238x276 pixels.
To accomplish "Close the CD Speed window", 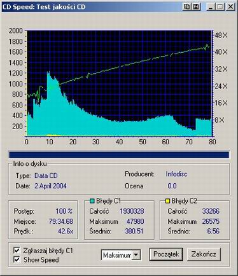I will click(x=230, y=7).
